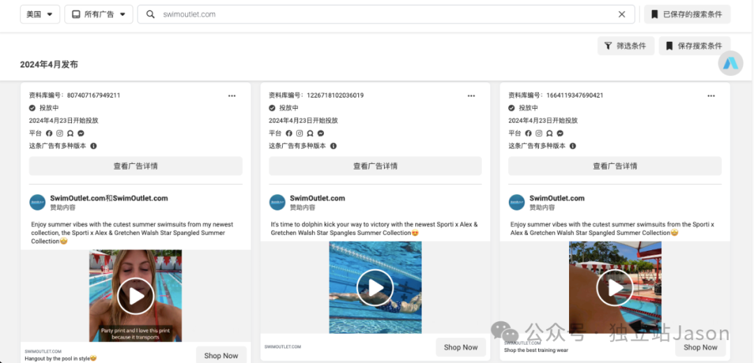Click SWIMOUTLET.COM domain label in ad 1226718102036019
754x363 pixels.
(283, 347)
